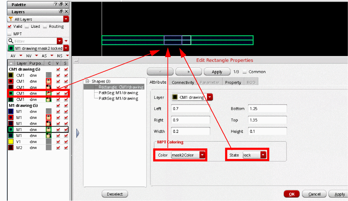Image resolution: width=348 pixels, height=201 pixels.
Task: Click the Height field containing 0.1
Action: 268,131
